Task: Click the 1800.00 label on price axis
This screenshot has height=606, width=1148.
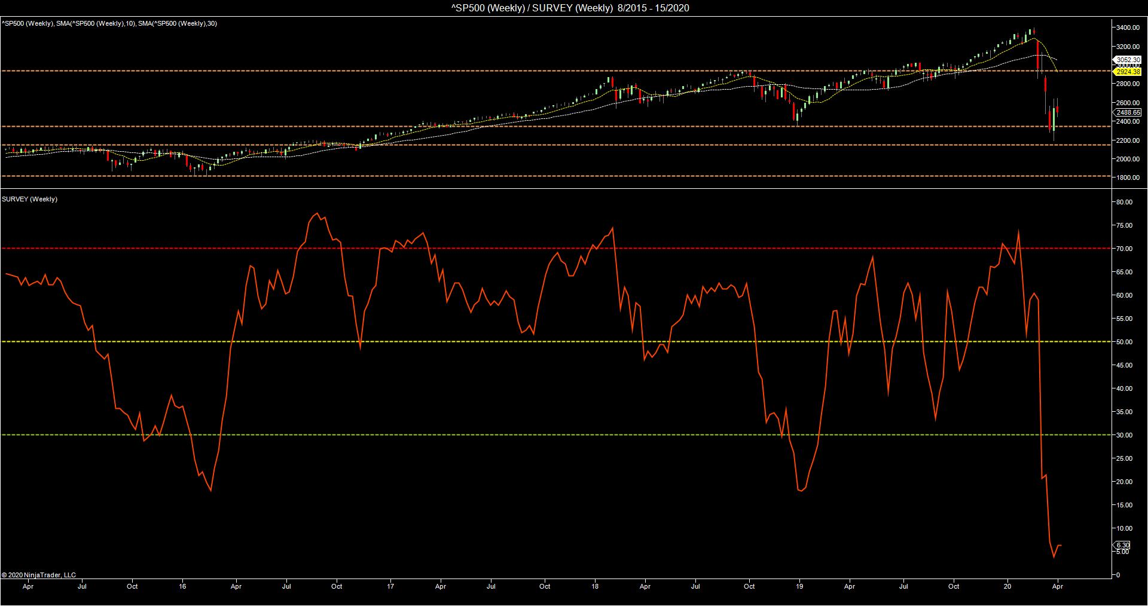Action: coord(1128,177)
